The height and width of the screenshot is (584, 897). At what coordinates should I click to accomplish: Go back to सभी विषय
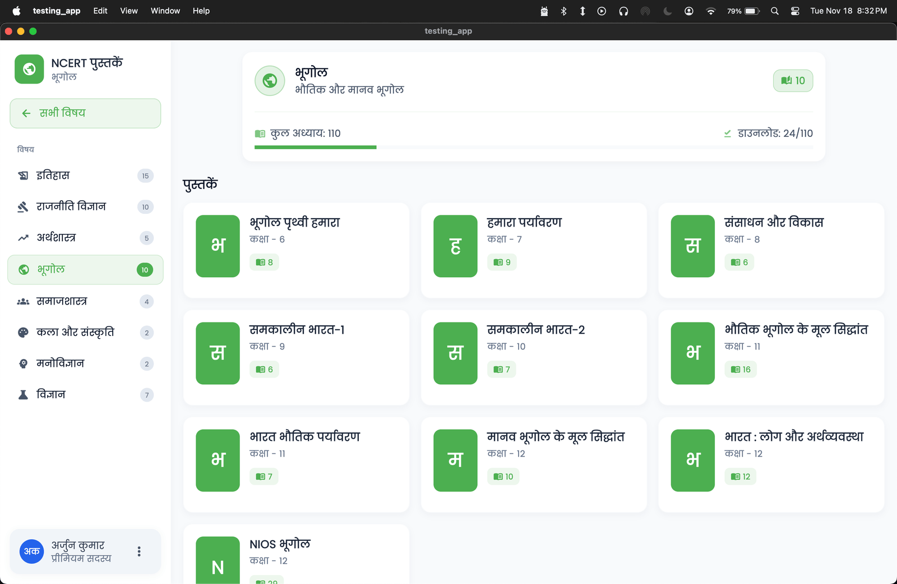click(85, 113)
